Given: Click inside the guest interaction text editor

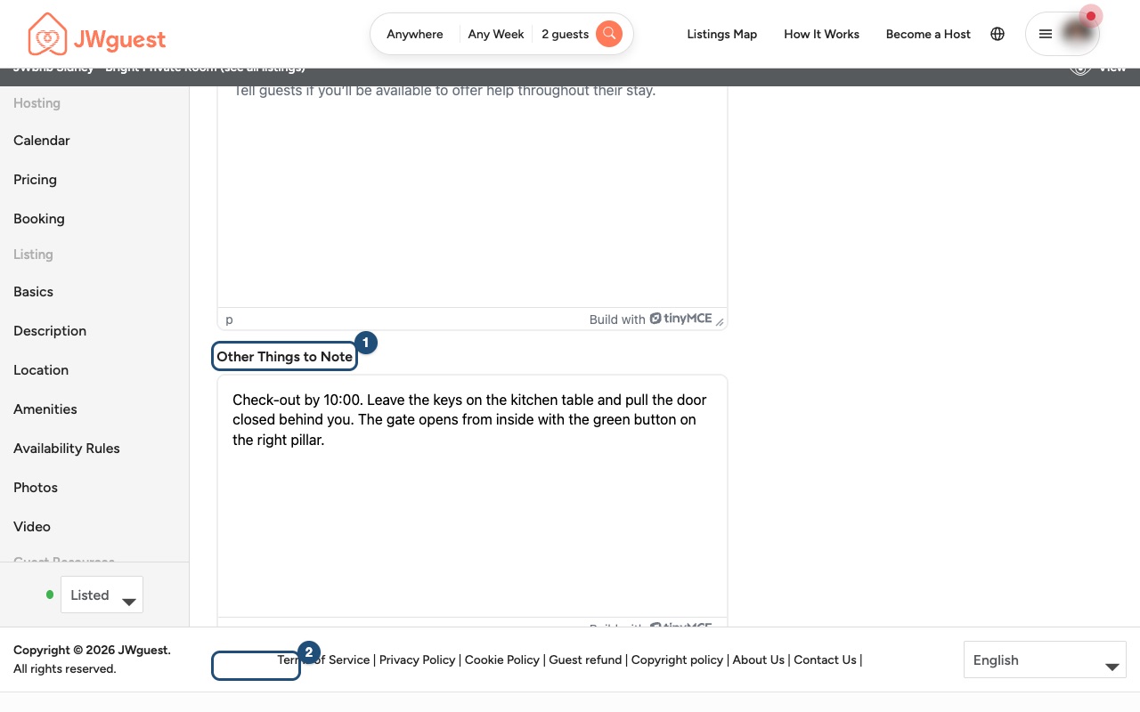Looking at the screenshot, I should [472, 196].
